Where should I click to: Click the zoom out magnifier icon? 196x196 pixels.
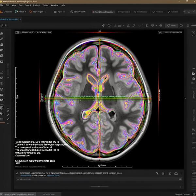[161, 25]
